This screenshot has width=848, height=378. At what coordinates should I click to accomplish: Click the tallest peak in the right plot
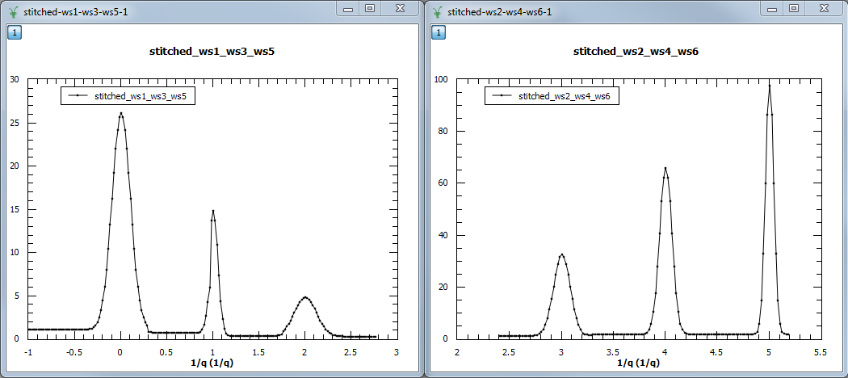point(769,85)
